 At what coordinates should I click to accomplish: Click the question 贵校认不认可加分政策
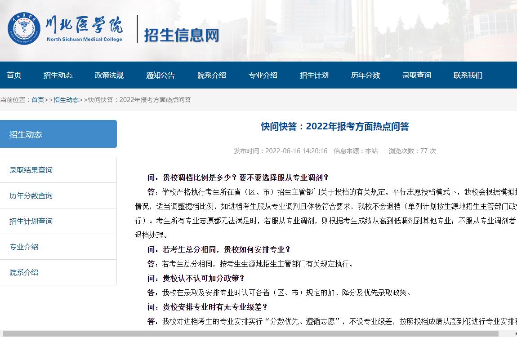coord(196,279)
